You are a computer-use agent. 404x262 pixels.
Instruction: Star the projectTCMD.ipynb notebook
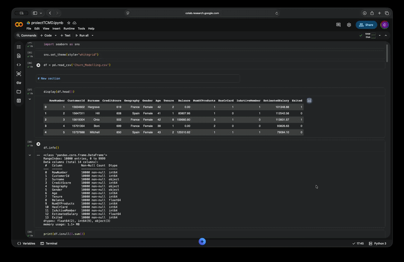(x=69, y=23)
